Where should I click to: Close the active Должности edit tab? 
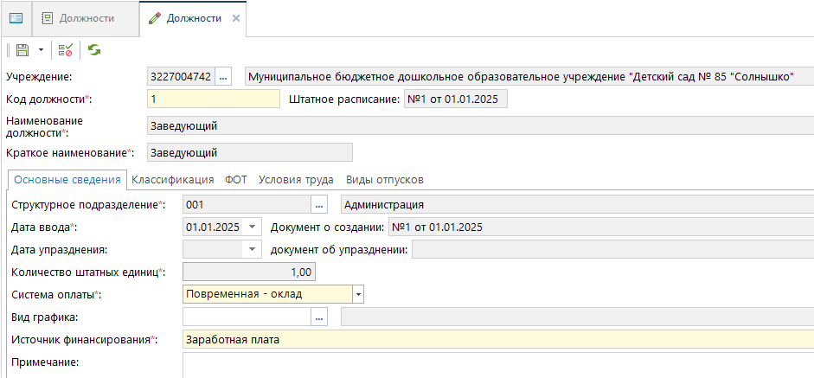[235, 18]
